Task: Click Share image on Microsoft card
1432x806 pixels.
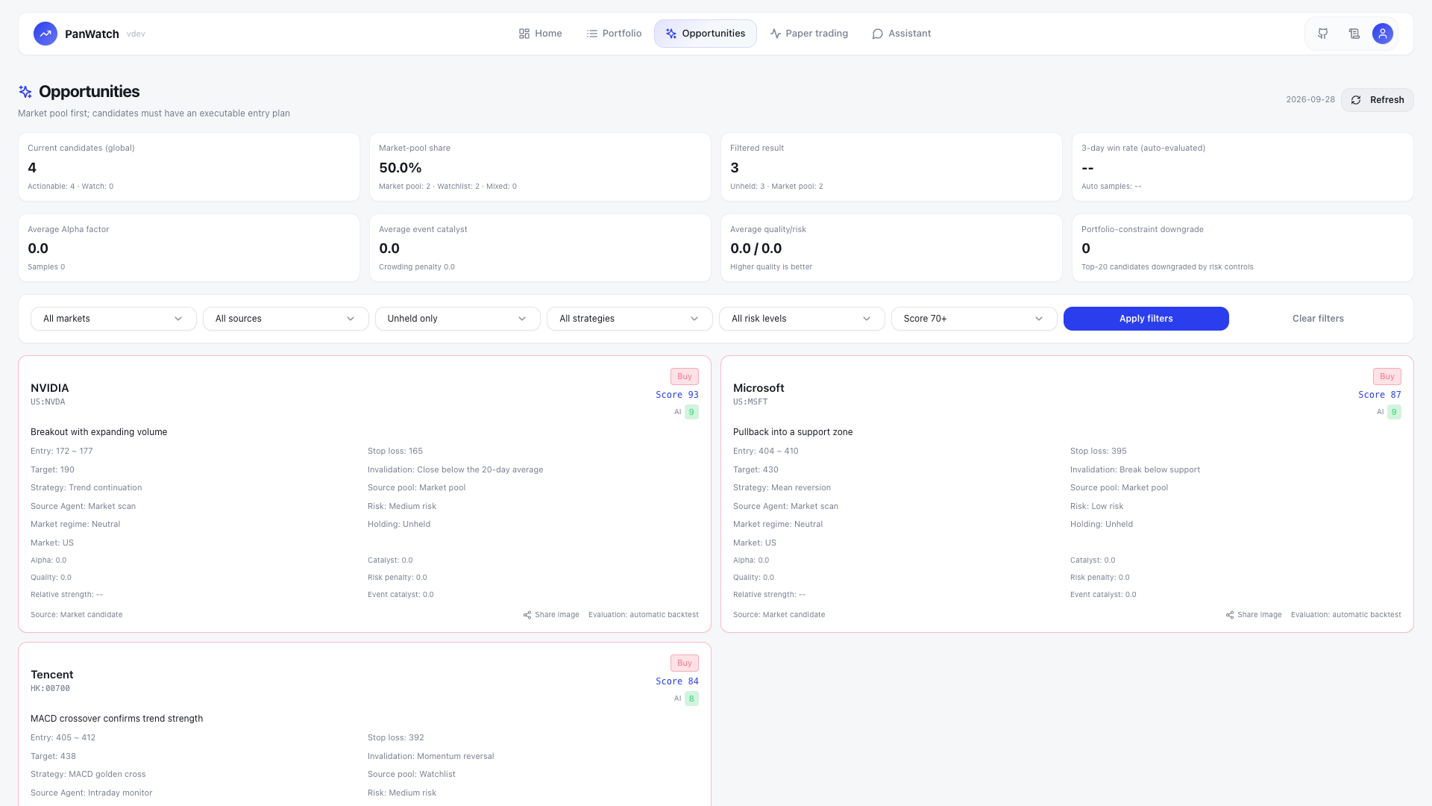Action: click(1254, 615)
